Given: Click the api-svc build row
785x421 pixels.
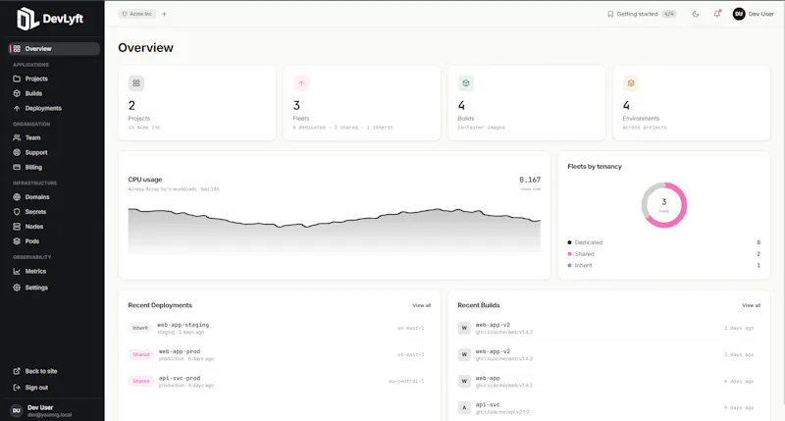Looking at the screenshot, I should pyautogui.click(x=608, y=407).
